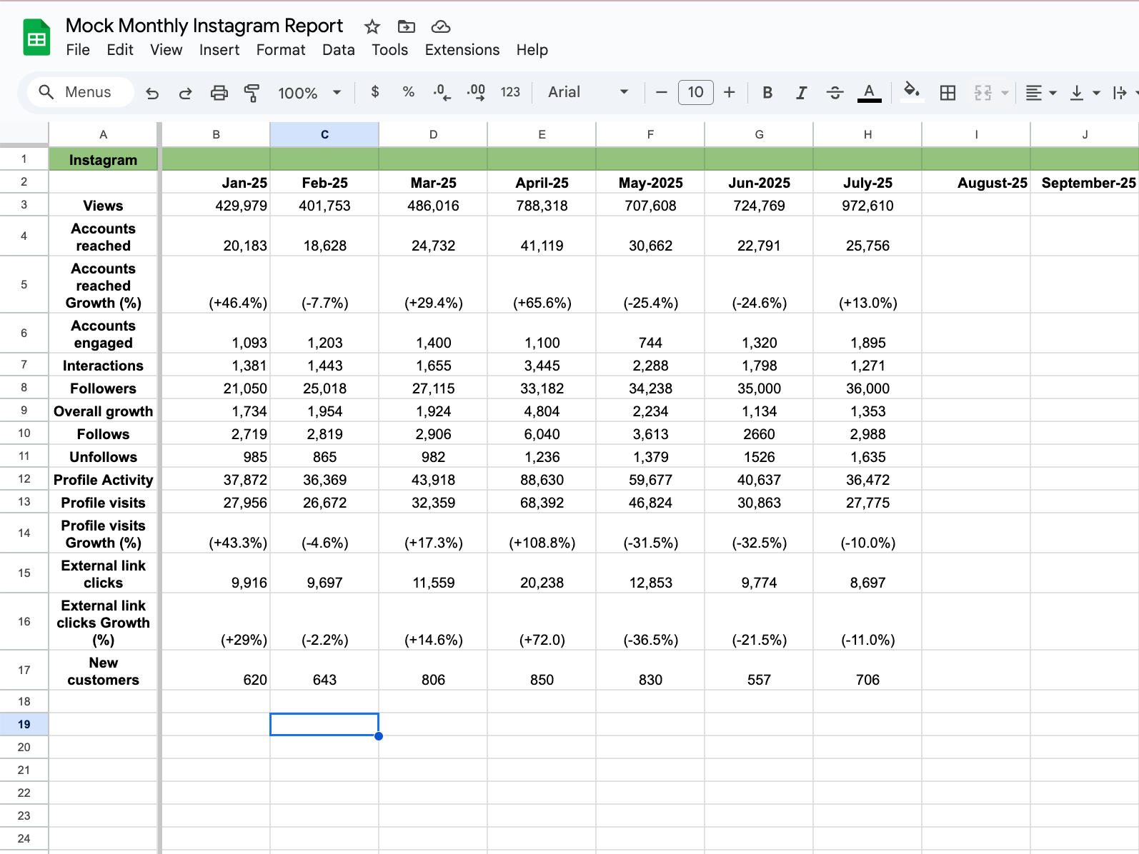Open the borders tool
This screenshot has height=854, width=1139.
(948, 93)
